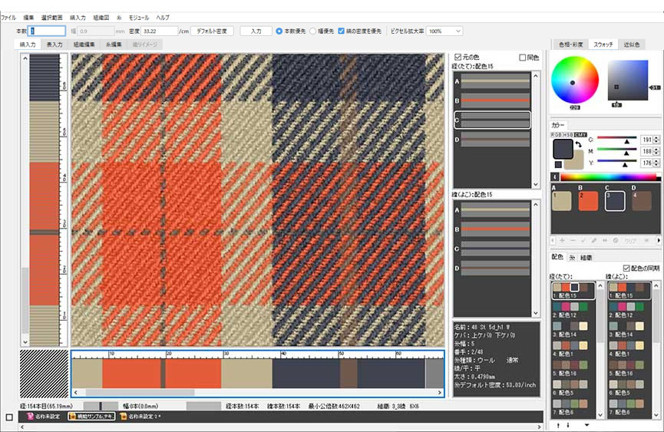The image size is (664, 432).
Task: Expand the dropdown triangle below color scheme lists
Action: [x=587, y=424]
